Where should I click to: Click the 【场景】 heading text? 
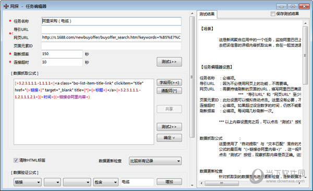207,29
